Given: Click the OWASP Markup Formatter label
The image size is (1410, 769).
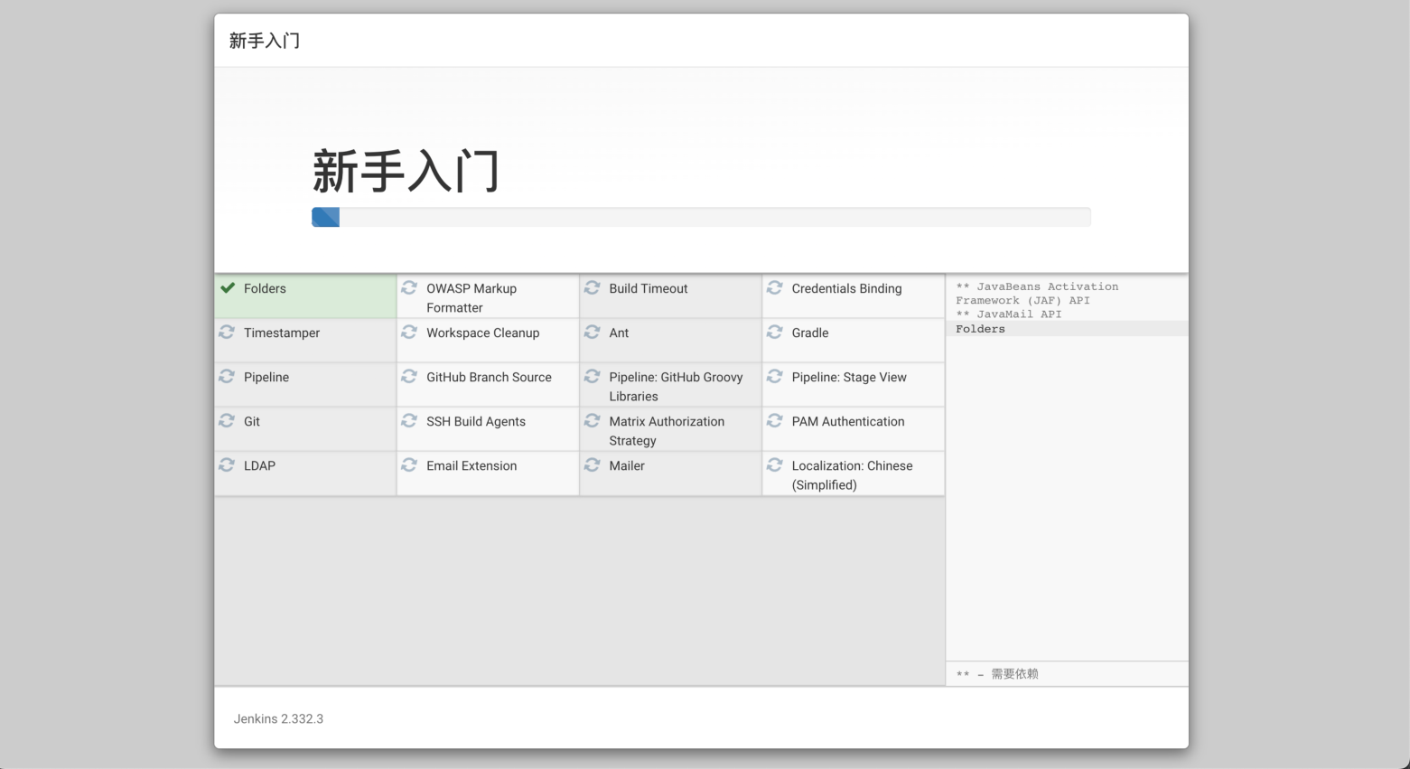Looking at the screenshot, I should coord(472,298).
